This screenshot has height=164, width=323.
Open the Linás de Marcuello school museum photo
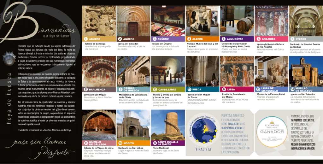(x=272, y=71)
